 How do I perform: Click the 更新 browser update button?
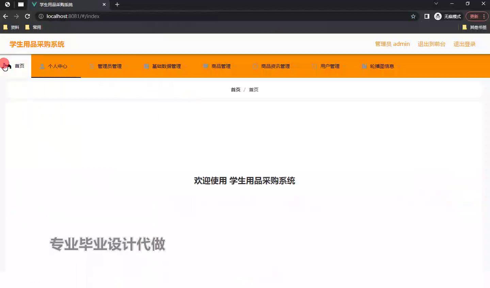click(x=474, y=16)
